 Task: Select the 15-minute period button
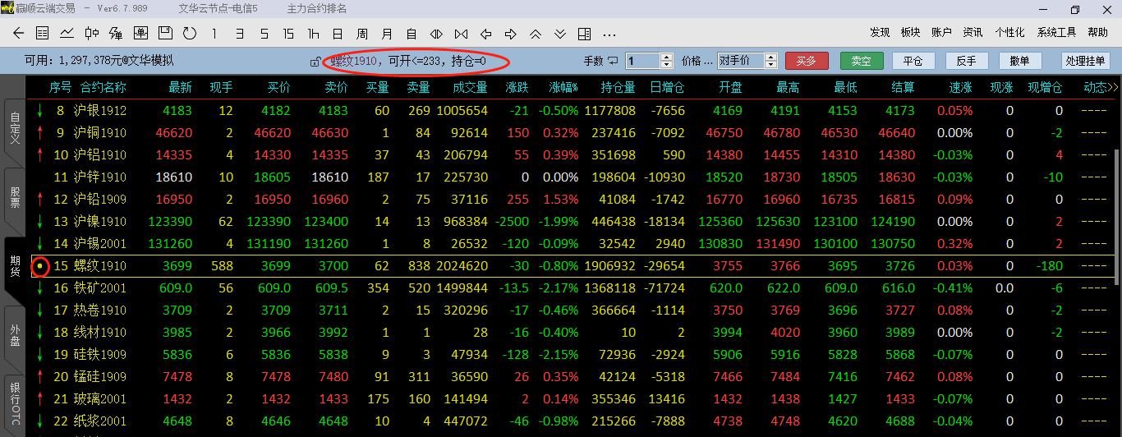click(287, 34)
